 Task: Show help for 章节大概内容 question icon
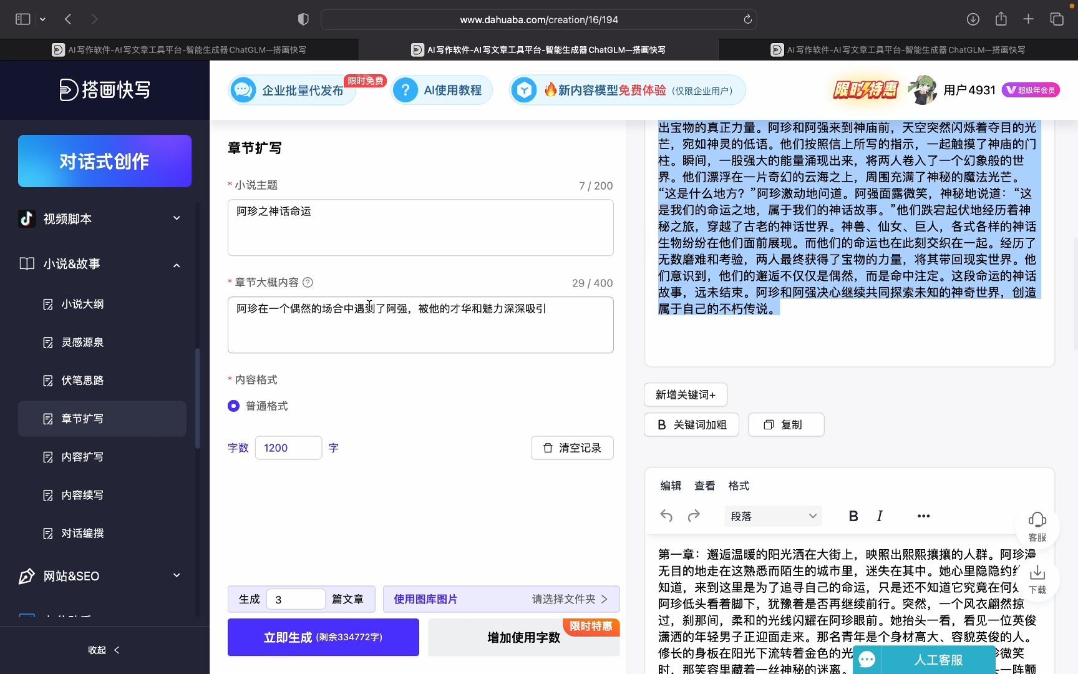tap(308, 282)
